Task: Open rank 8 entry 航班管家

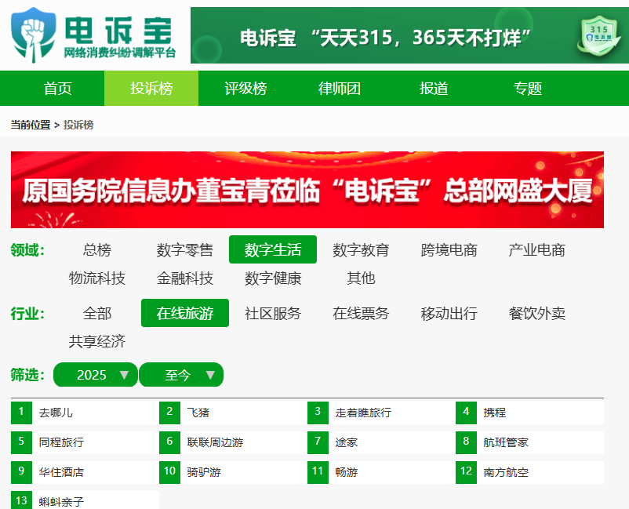Action: click(529, 442)
